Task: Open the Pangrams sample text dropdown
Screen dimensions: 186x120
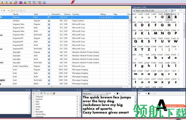Action: (107, 93)
